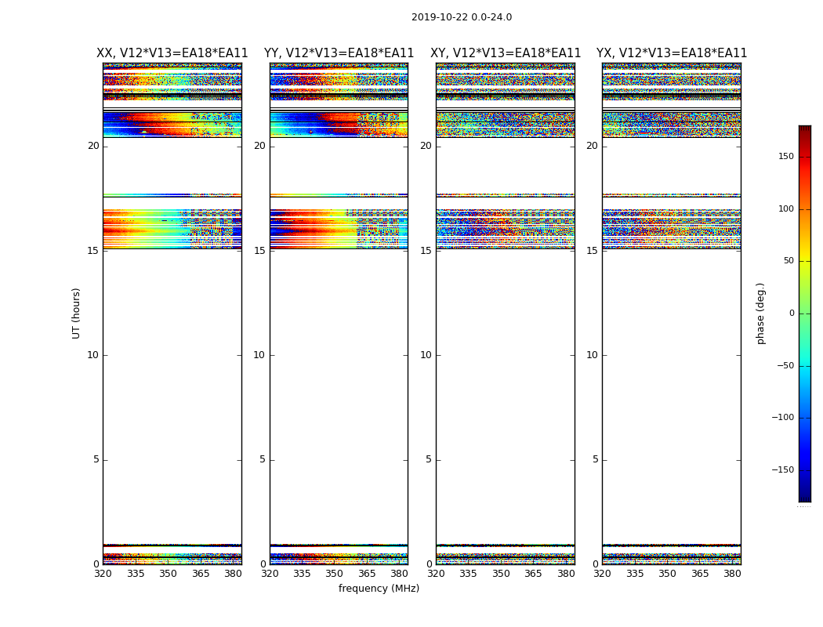Viewport: 823px width, 627px height.
Task: Click the 20 tick label on XX panel y-axis
Action: tap(93, 146)
